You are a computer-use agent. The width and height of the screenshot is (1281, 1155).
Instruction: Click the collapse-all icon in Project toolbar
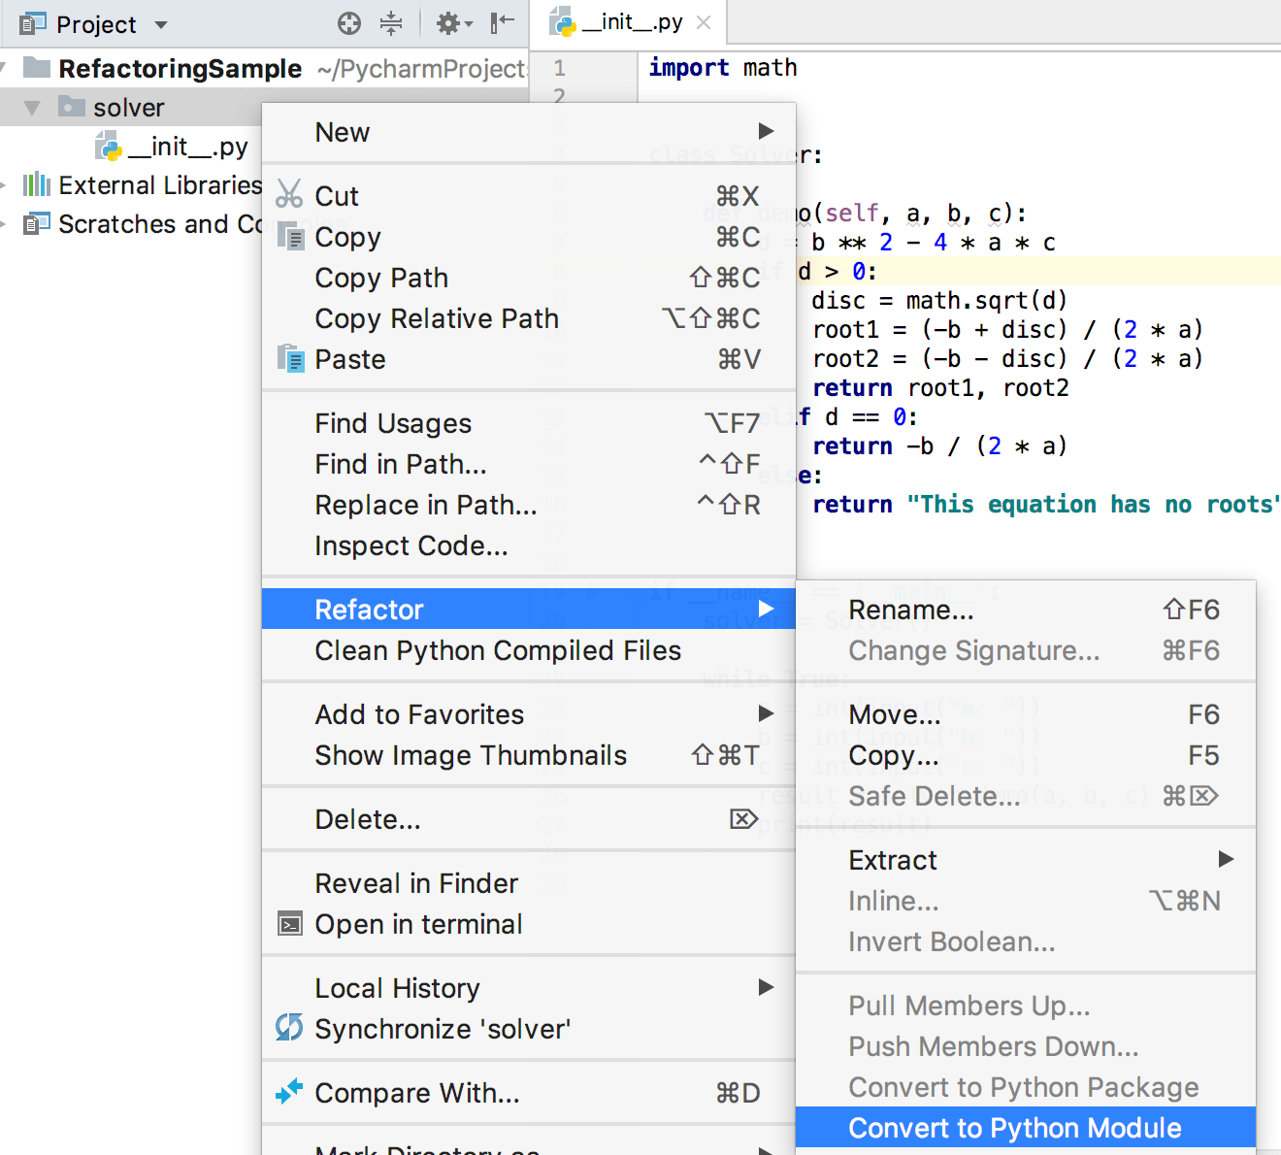point(390,23)
